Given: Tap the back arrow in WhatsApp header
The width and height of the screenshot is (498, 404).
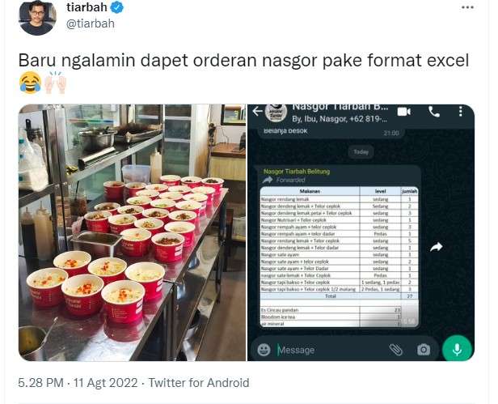Looking at the screenshot, I should pyautogui.click(x=257, y=112).
